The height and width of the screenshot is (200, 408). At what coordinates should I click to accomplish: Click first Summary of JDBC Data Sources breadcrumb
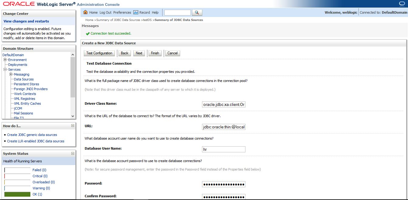pyautogui.click(x=118, y=20)
